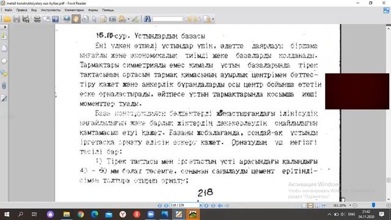Click the Print icon in toolbar
The width and height of the screenshot is (391, 220).
[x=37, y=19]
